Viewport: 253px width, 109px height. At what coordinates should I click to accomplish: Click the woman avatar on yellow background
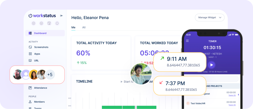[x=34, y=75]
